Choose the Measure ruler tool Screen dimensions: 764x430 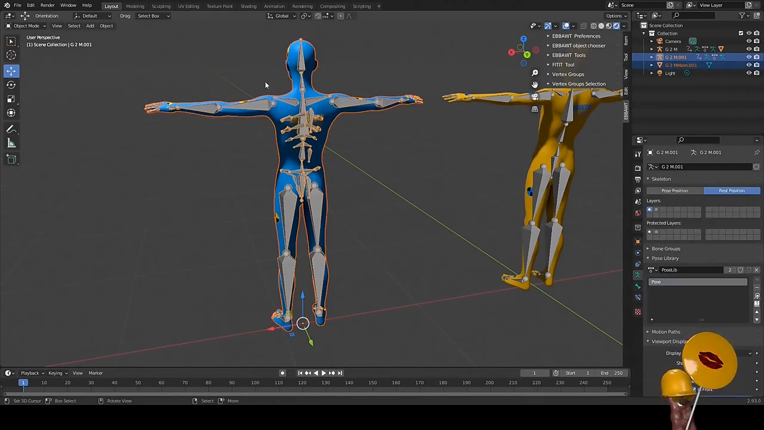tap(11, 143)
